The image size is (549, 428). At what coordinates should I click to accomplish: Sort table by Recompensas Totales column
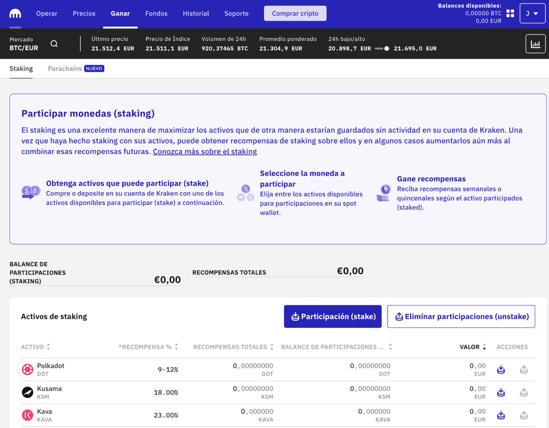point(233,347)
